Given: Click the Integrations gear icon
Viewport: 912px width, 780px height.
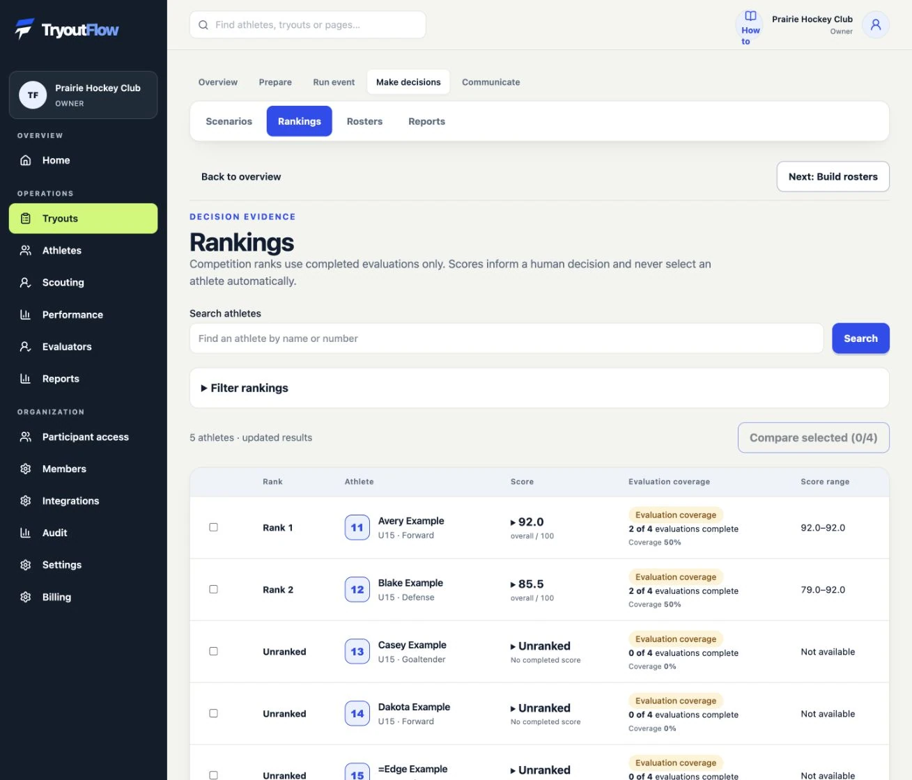Looking at the screenshot, I should click(26, 501).
